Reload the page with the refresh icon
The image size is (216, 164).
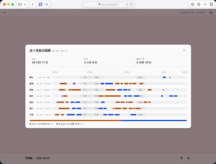[x=127, y=4]
